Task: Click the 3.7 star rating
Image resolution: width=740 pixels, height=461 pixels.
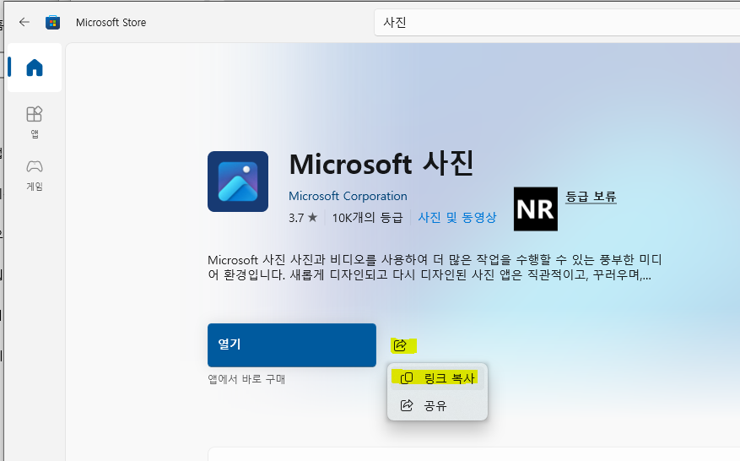Action: pyautogui.click(x=303, y=217)
